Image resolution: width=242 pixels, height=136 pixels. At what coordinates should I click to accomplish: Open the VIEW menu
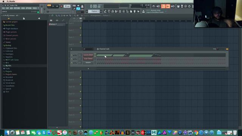[23, 8]
